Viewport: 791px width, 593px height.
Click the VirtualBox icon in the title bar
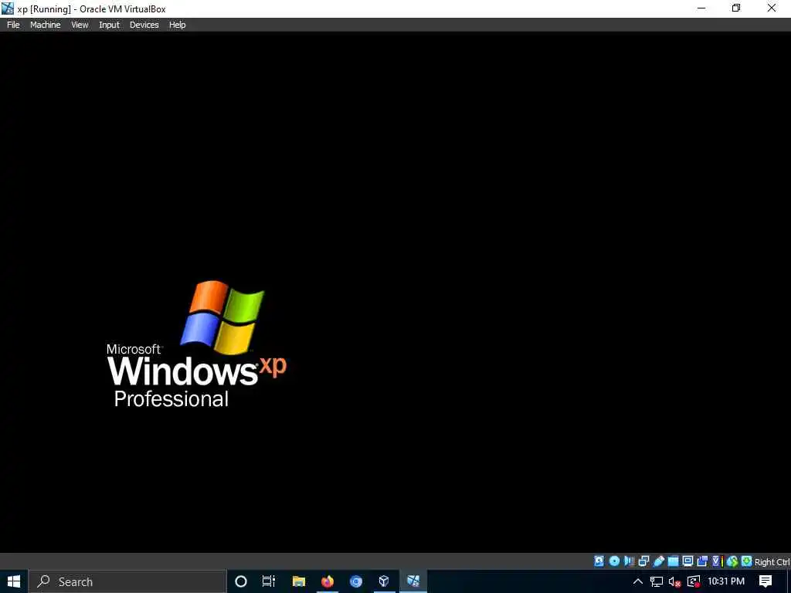pos(8,8)
